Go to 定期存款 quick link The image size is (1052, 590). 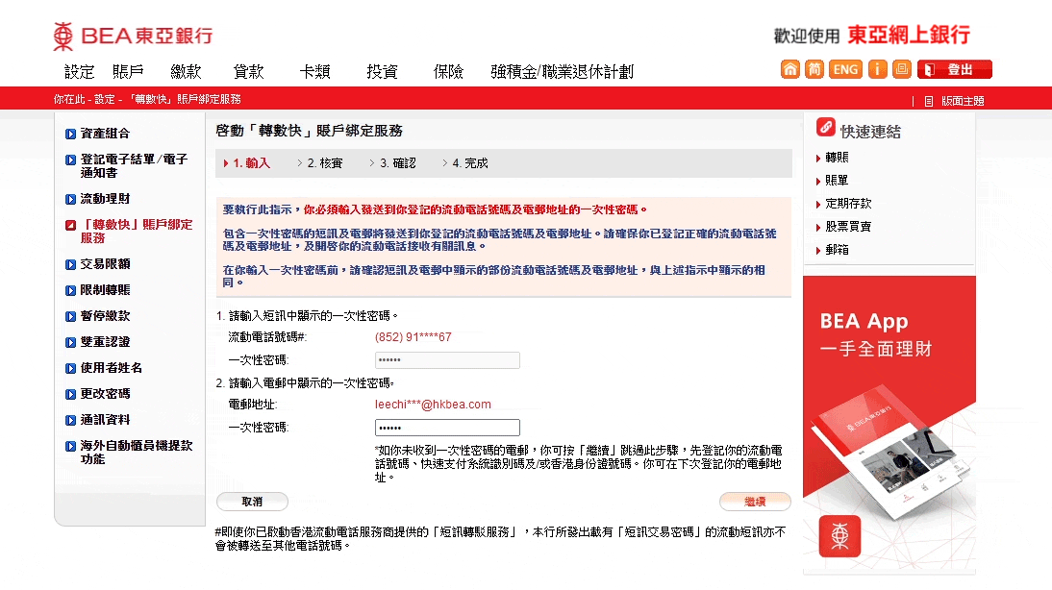pos(848,203)
